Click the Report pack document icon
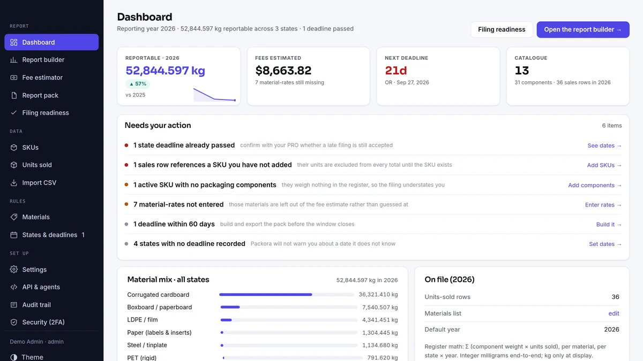 click(x=14, y=95)
